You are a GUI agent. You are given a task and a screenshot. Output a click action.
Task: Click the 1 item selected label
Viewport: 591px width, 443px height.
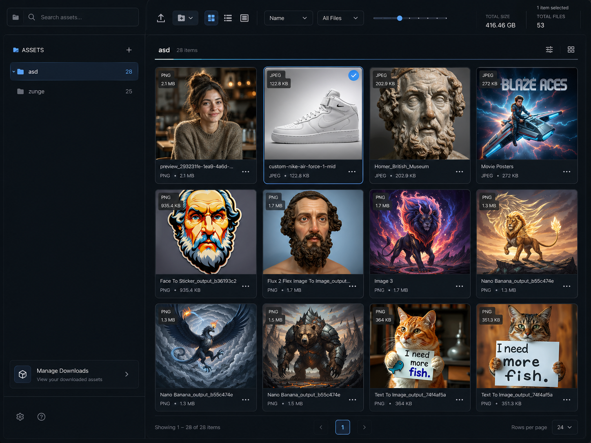pos(553,8)
